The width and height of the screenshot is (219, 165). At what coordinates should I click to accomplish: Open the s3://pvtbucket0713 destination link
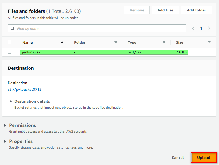point(25,89)
